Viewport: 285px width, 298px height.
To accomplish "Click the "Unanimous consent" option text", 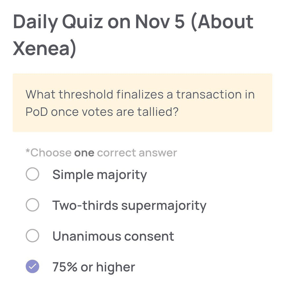I will (x=113, y=236).
